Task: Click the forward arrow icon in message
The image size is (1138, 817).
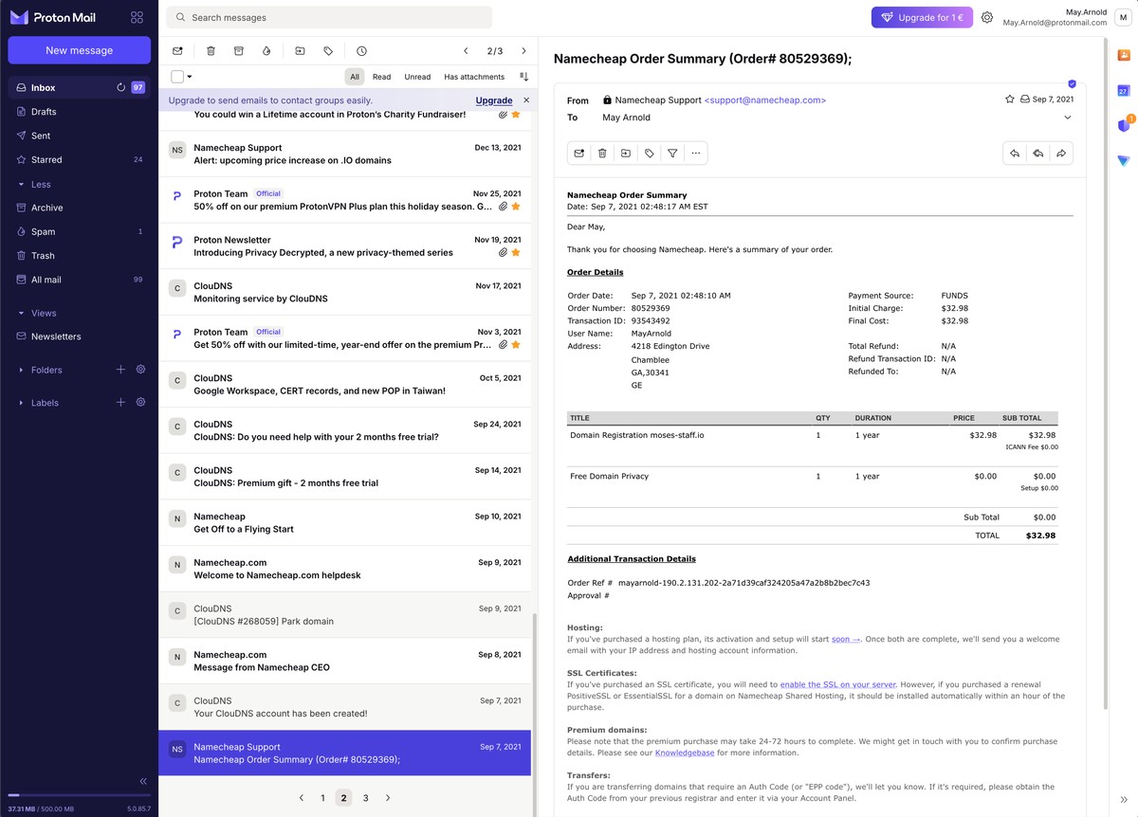Action: tap(1061, 154)
